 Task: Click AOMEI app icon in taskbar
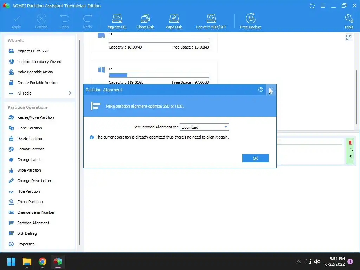(x=58, y=262)
